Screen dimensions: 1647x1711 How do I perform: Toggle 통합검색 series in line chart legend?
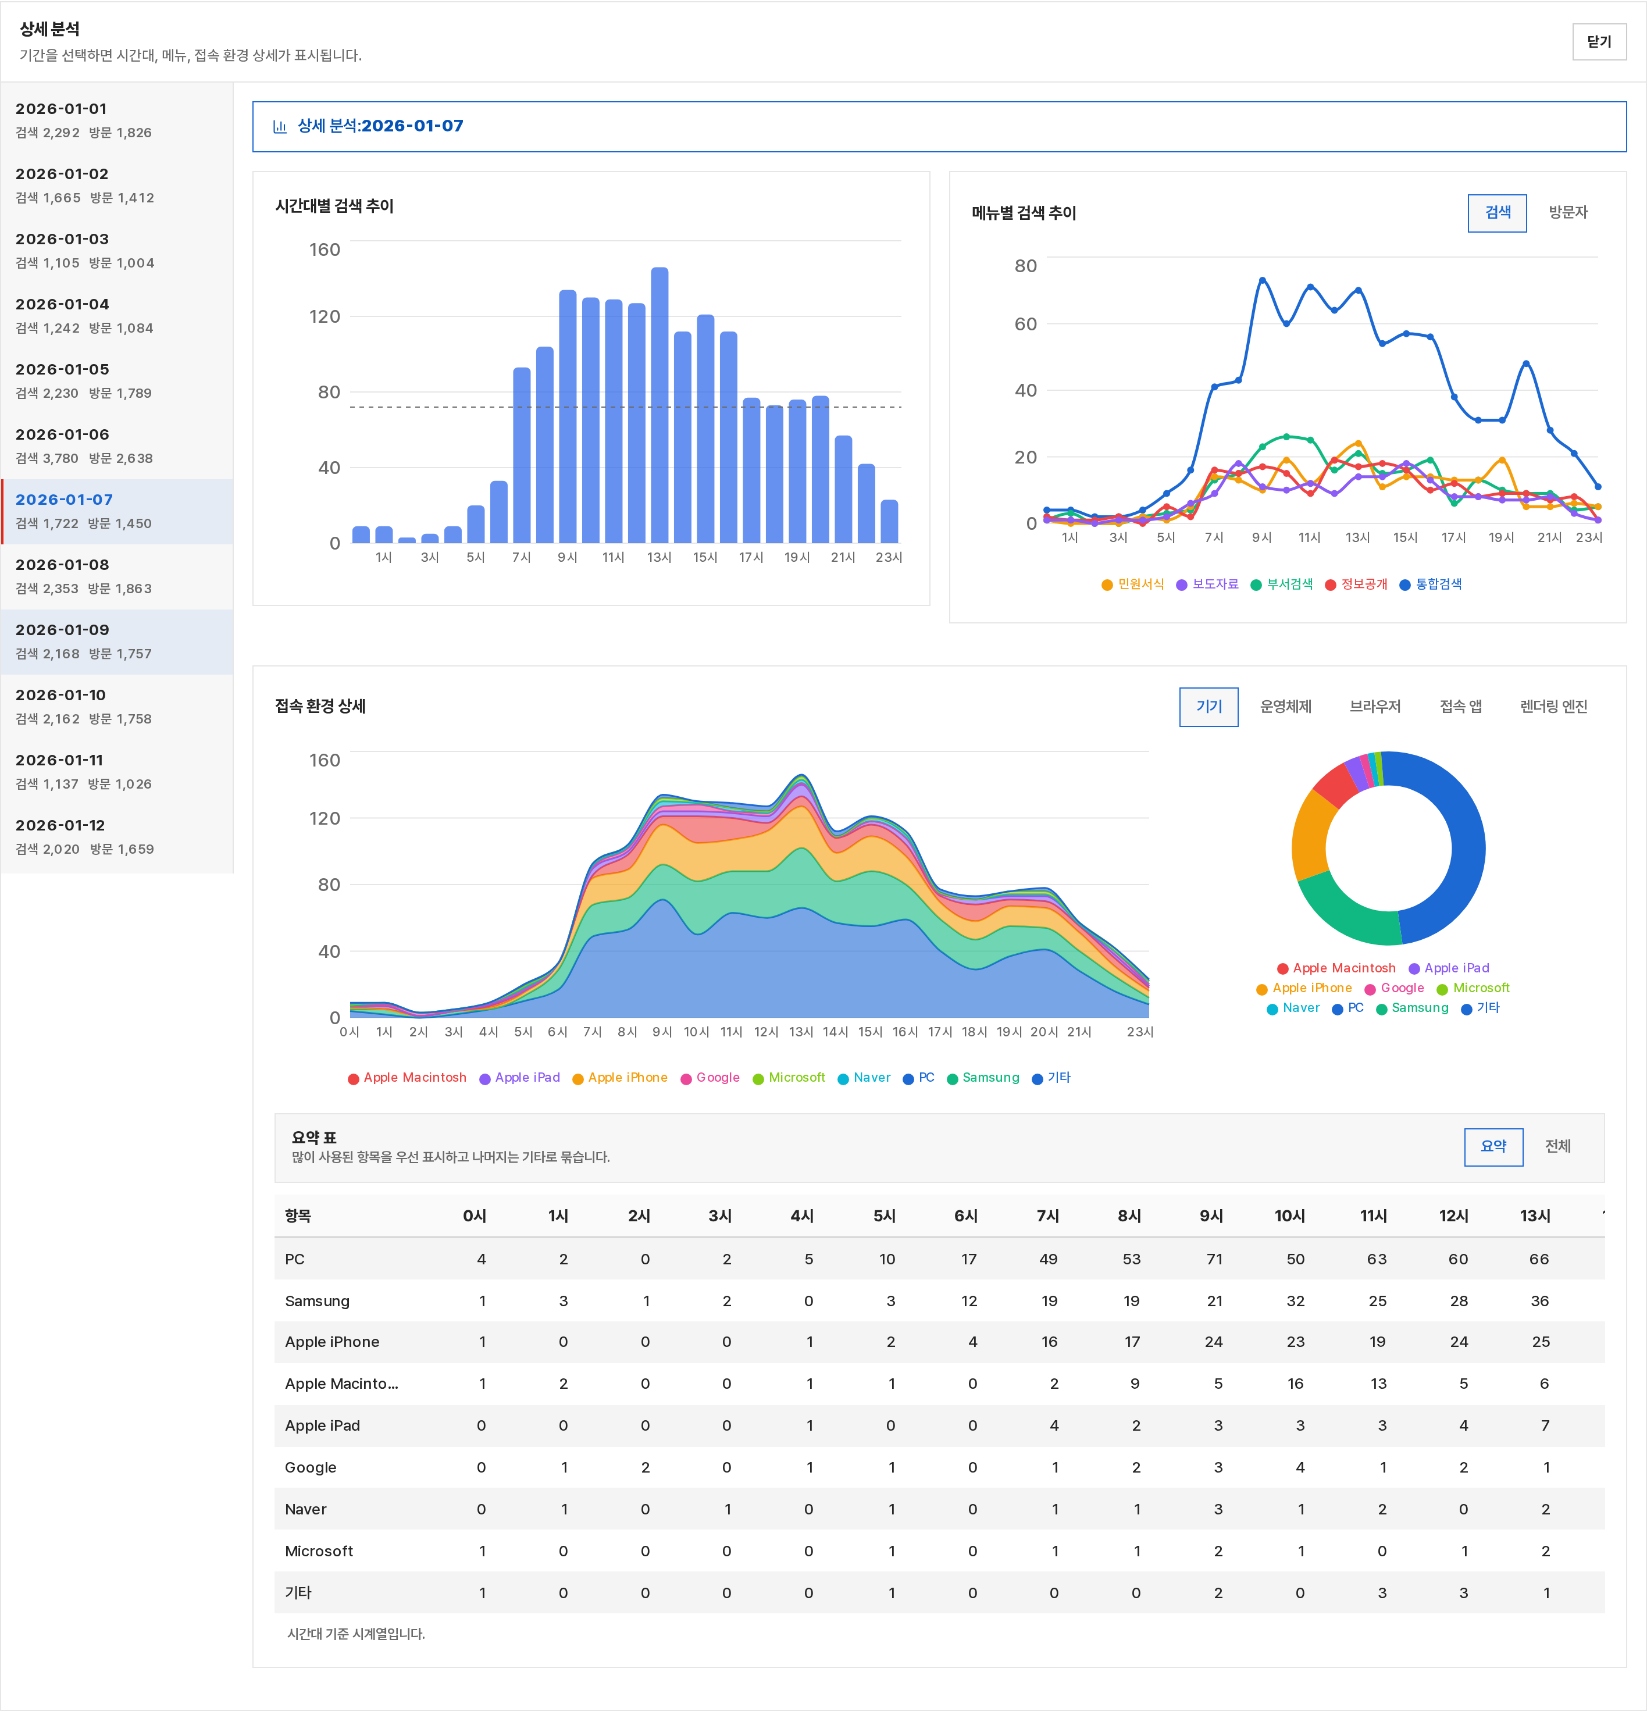(x=1429, y=584)
